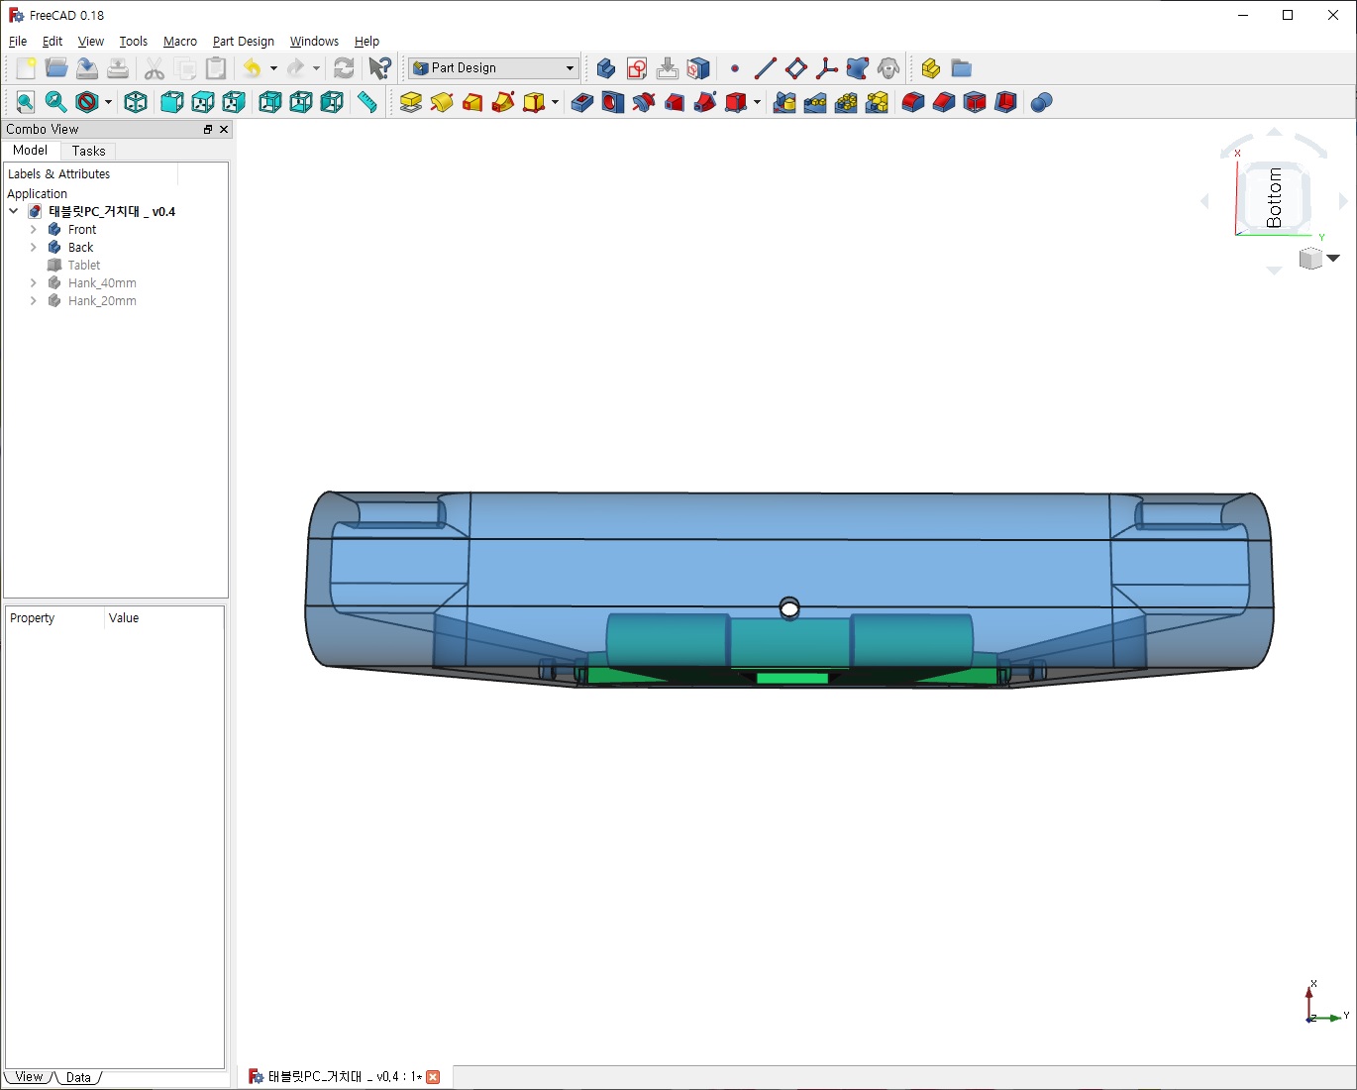
Task: Create a new empty document
Action: [26, 68]
